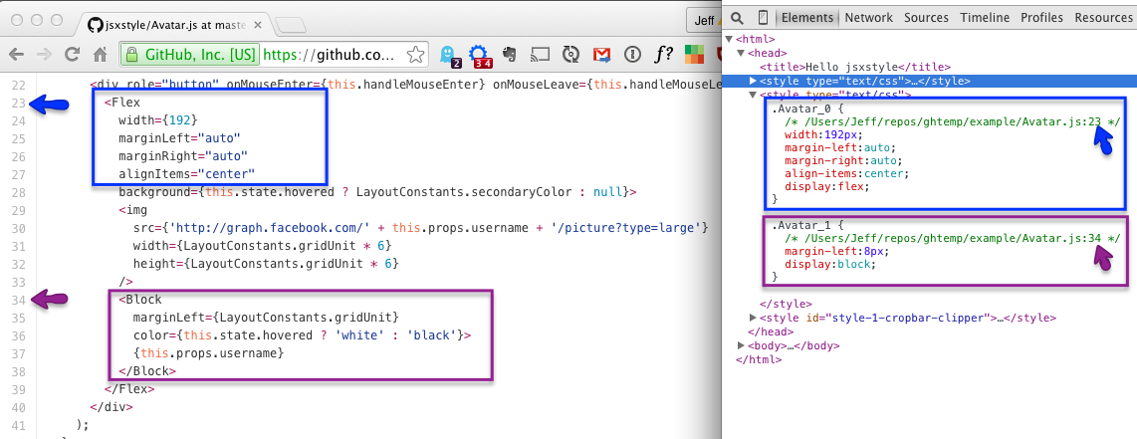Click the closing </Flex> code line
Image resolution: width=1137 pixels, height=439 pixels.
pos(129,388)
